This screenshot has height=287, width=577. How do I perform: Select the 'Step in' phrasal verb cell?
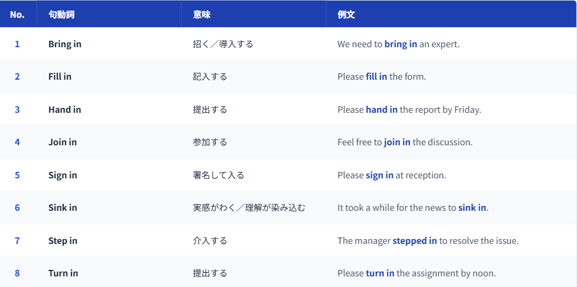(63, 241)
